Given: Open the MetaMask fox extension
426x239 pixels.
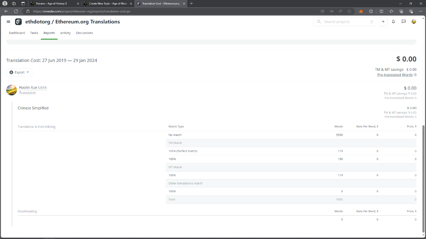Looking at the screenshot, I should point(361,11).
